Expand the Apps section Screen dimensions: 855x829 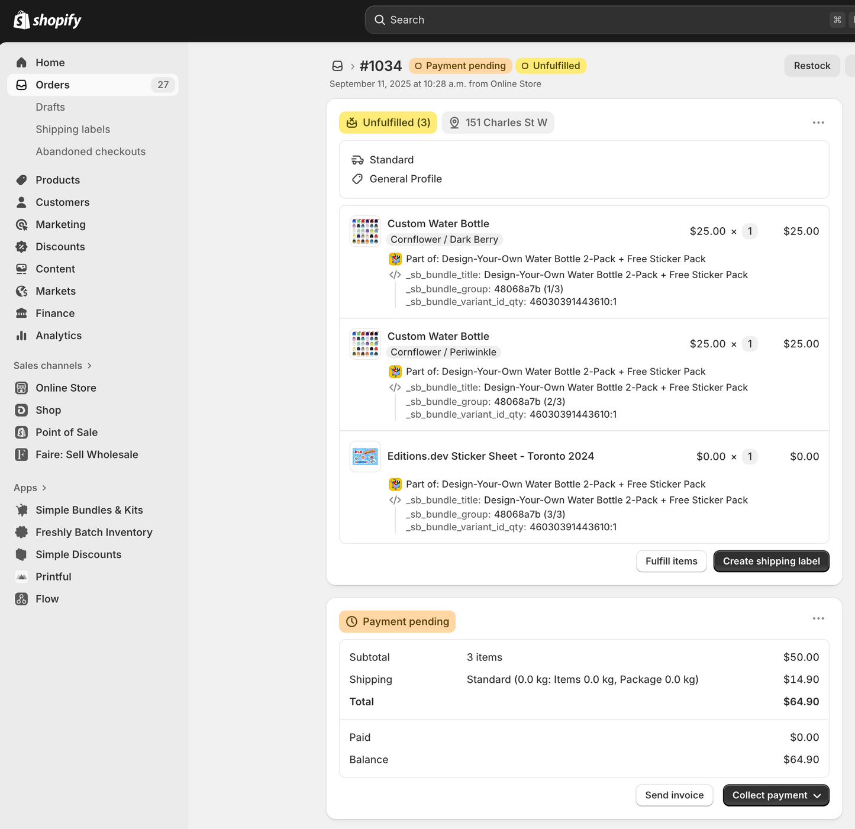point(30,488)
